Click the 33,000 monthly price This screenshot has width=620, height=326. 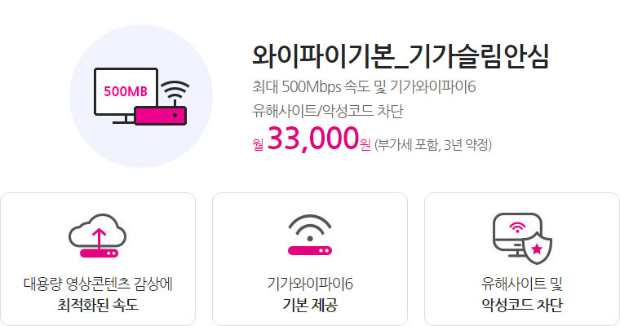coord(312,139)
